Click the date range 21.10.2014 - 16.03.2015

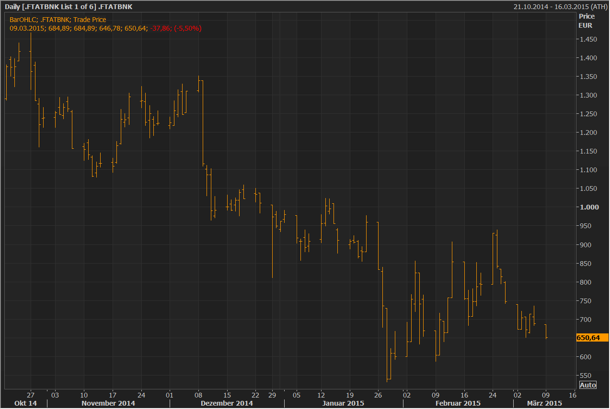[560, 7]
